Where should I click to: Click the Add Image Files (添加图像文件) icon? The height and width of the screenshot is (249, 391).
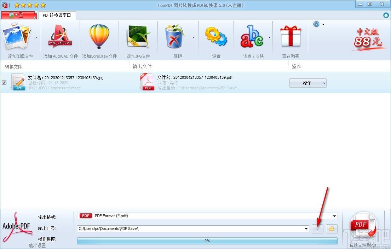coord(17,36)
